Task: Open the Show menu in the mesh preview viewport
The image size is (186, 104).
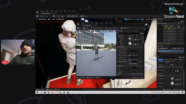Action: point(93,31)
